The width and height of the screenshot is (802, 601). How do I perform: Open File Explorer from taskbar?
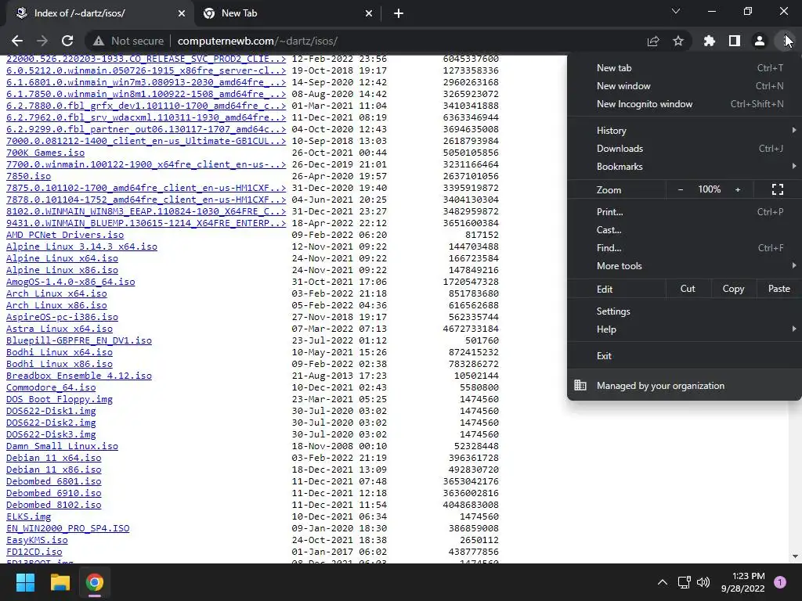coord(60,582)
